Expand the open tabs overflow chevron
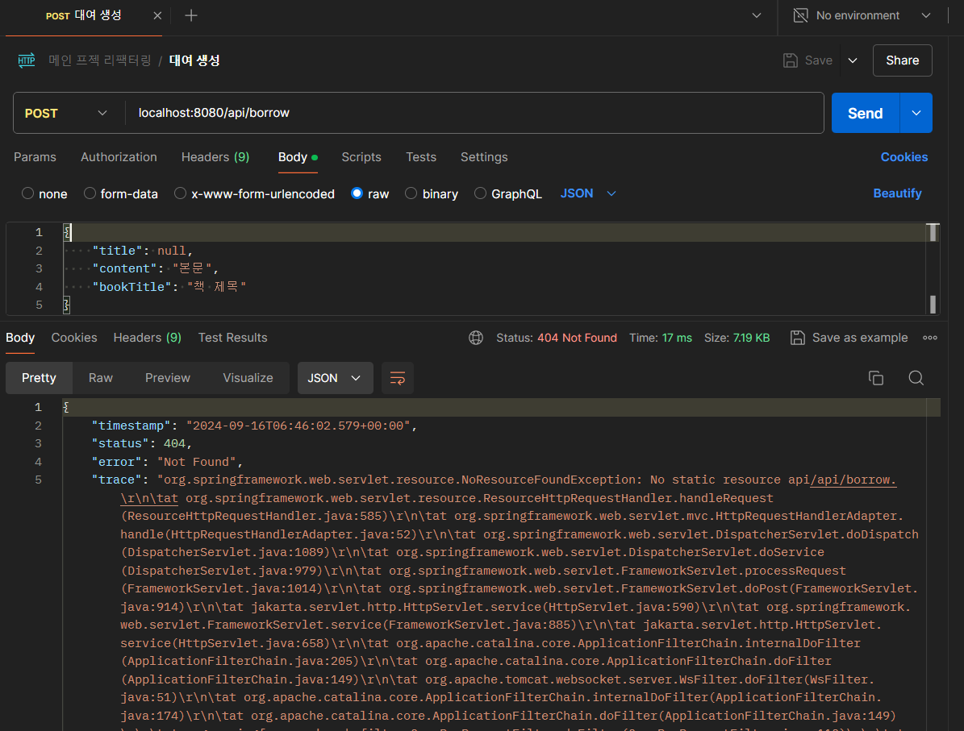 (x=757, y=15)
